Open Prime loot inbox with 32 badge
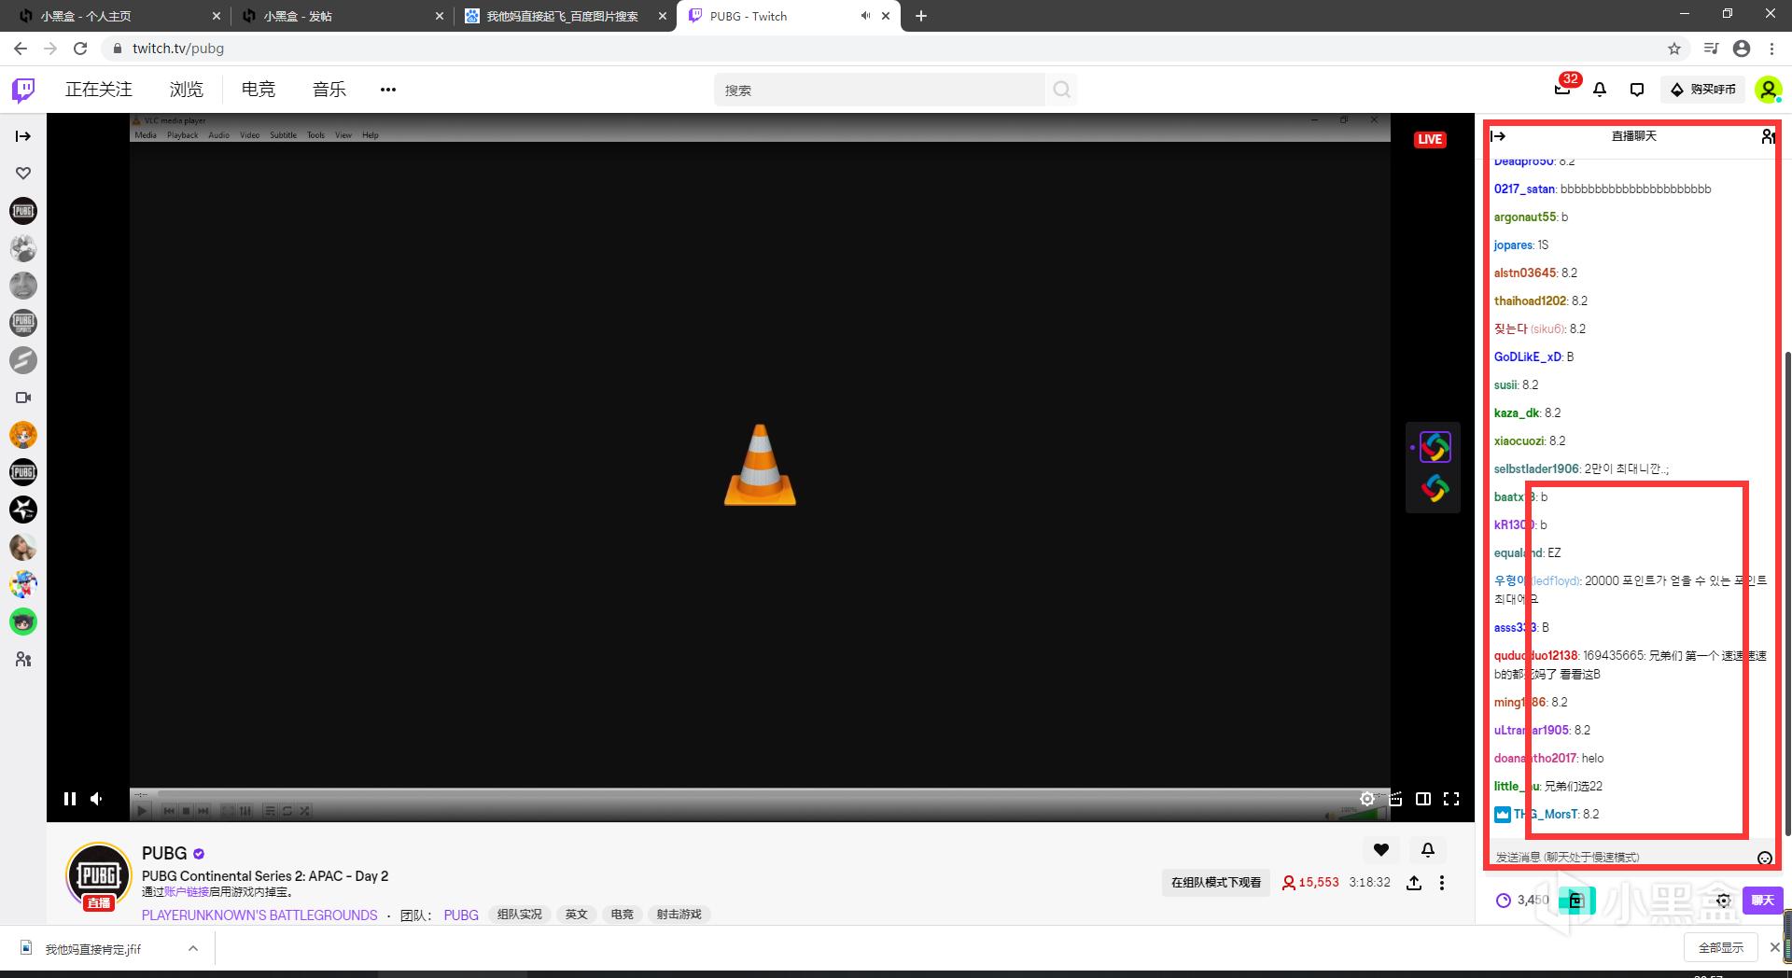Image resolution: width=1792 pixels, height=978 pixels. (1562, 90)
